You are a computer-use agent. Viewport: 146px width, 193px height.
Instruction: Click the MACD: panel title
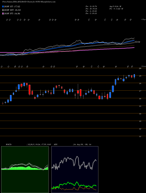point(9,144)
